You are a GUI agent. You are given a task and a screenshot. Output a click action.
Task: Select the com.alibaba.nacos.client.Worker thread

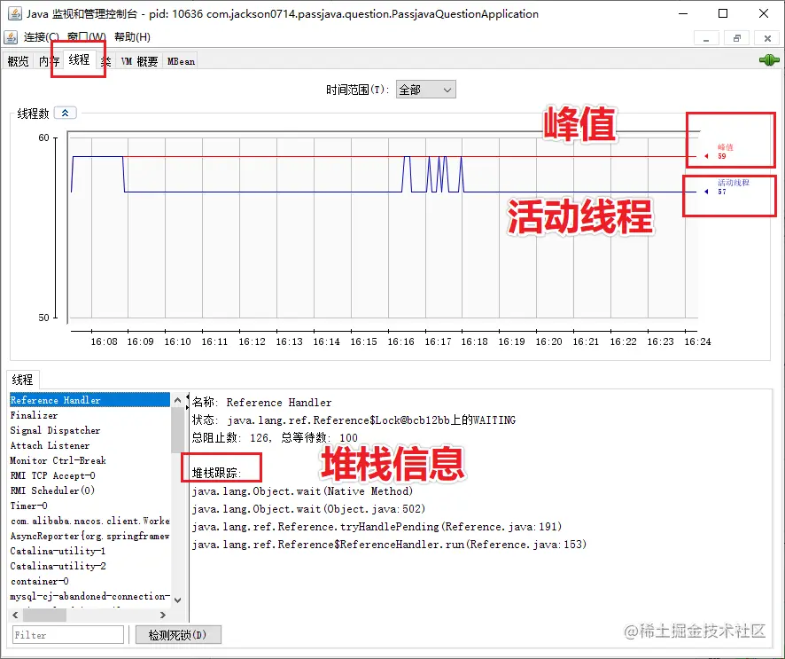click(89, 521)
